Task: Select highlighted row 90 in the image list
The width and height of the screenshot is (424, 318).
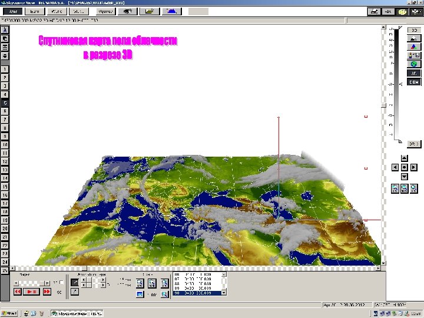Action: [197, 293]
